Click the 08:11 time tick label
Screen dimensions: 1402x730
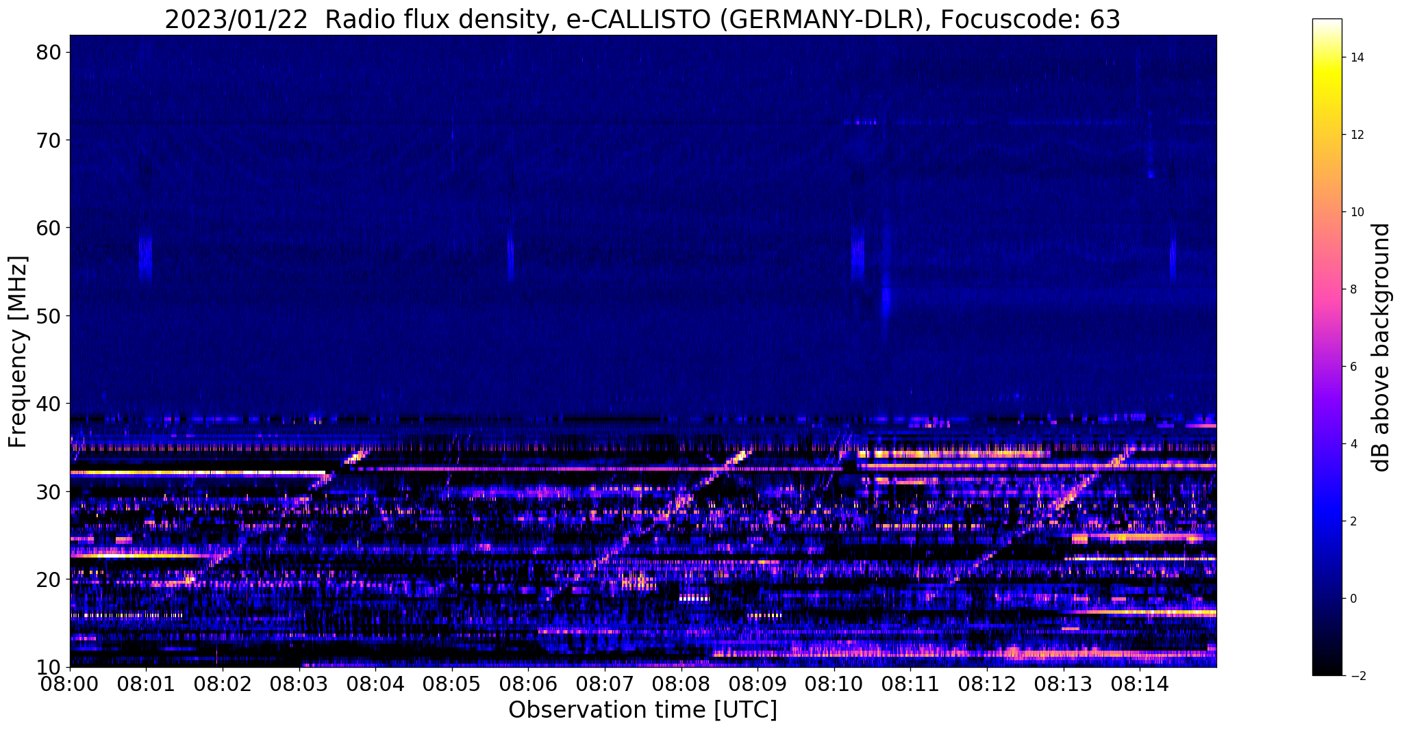pos(911,683)
